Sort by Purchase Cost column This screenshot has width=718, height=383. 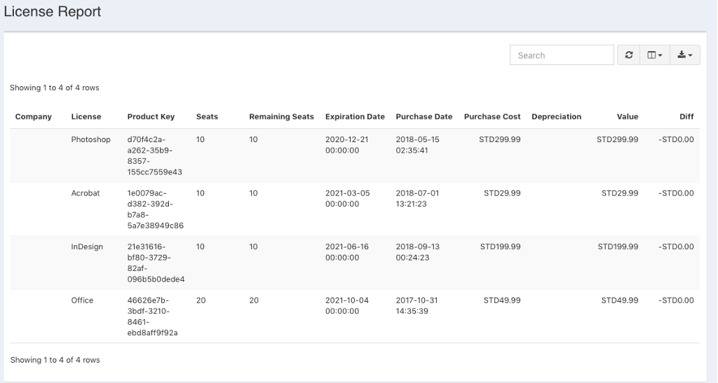point(492,117)
